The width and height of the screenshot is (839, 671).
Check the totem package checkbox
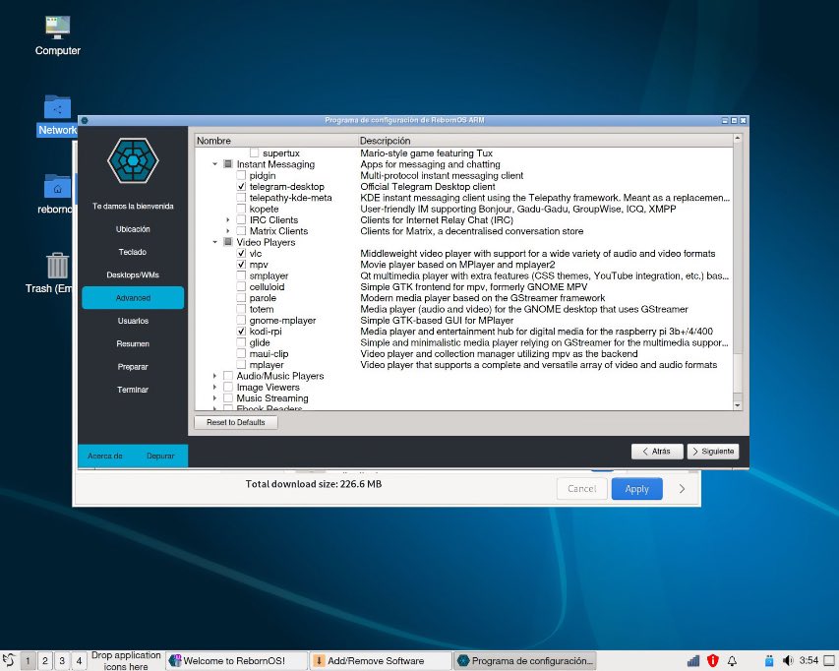(241, 309)
